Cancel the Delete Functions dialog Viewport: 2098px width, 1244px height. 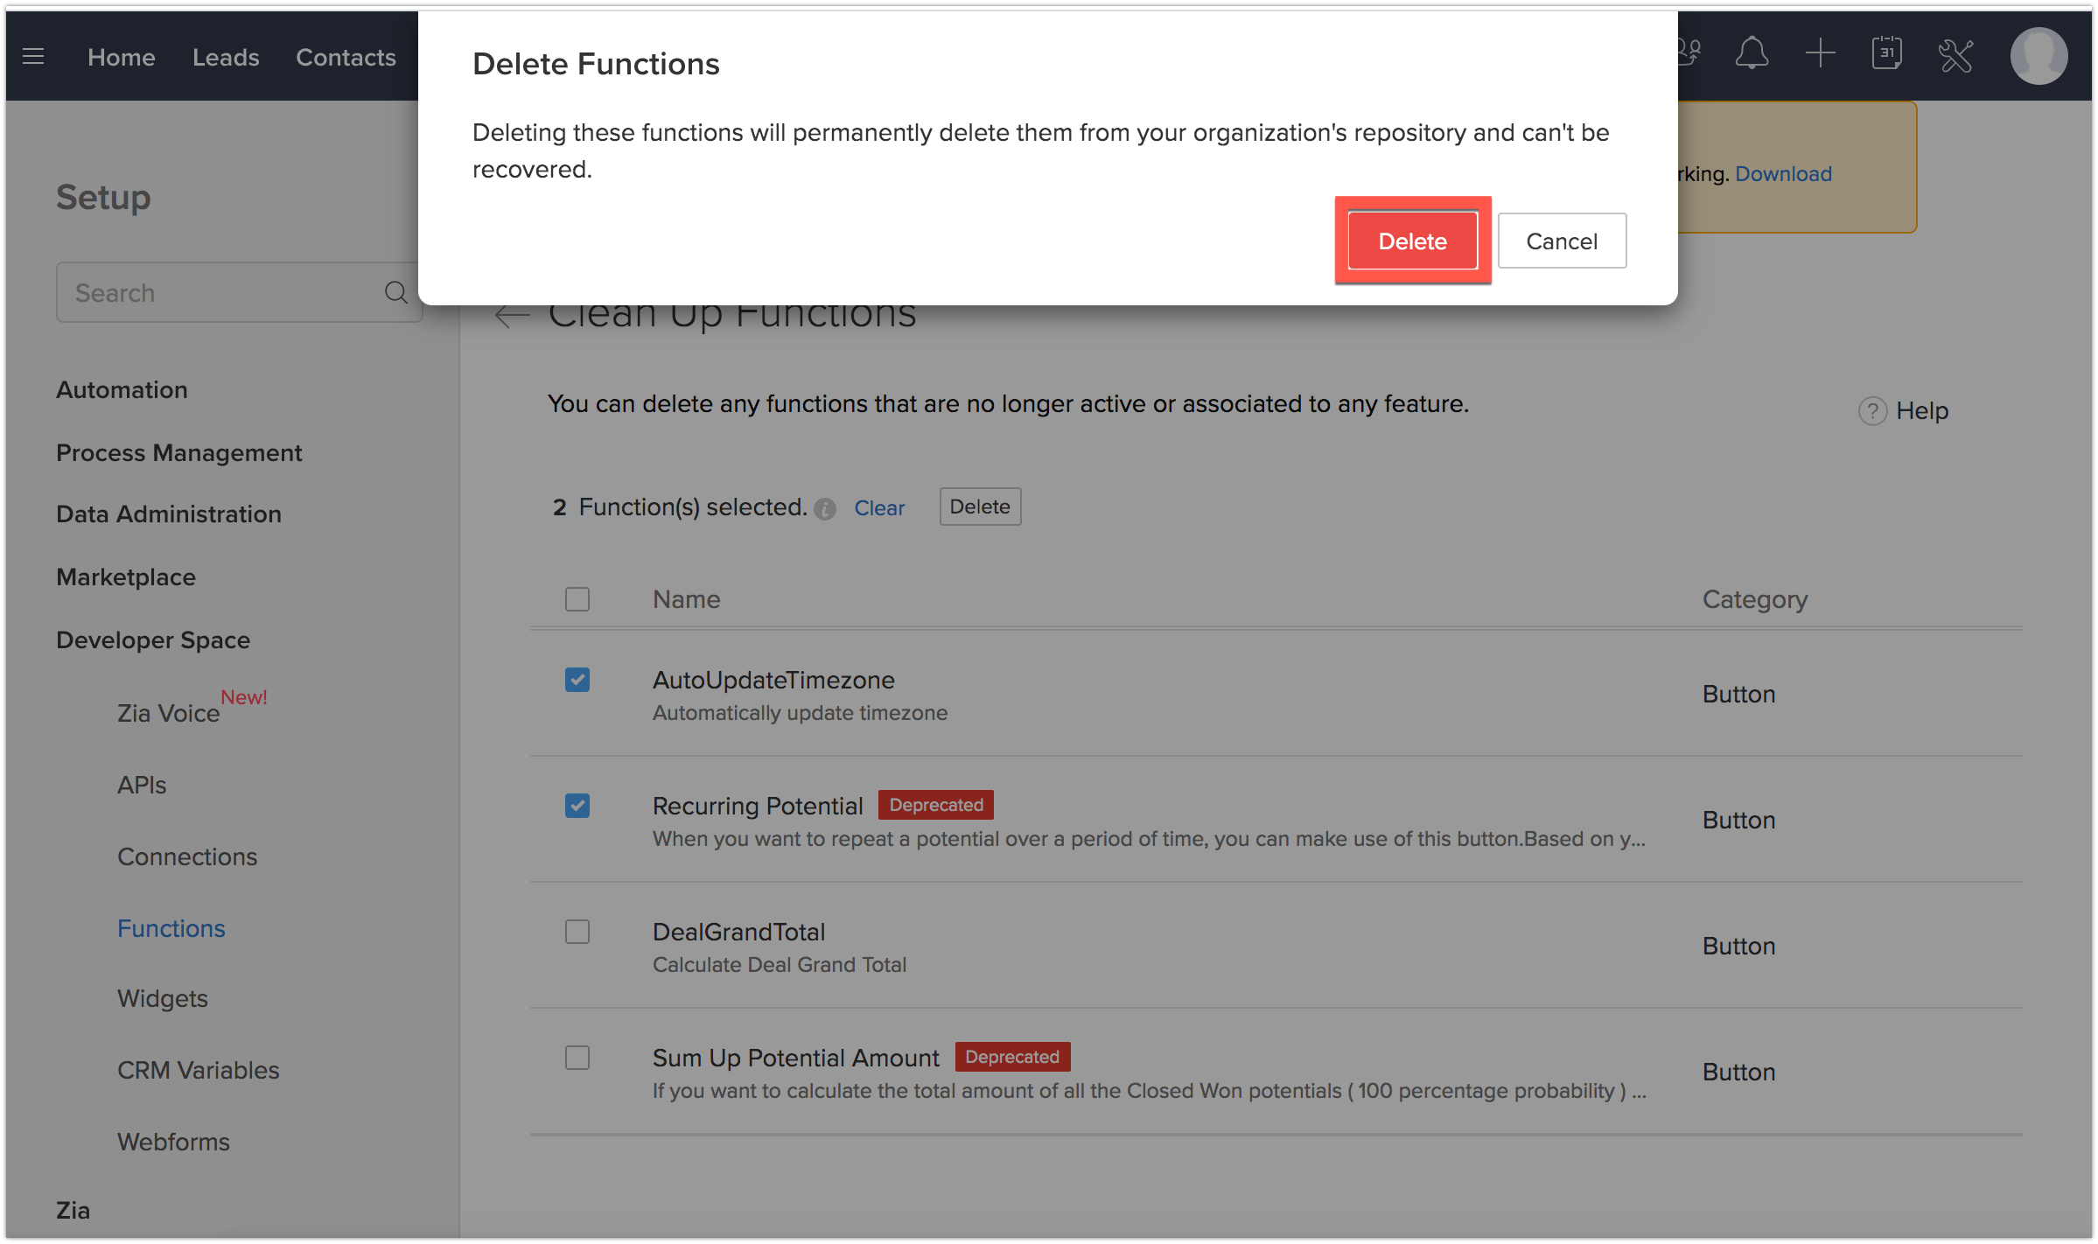pos(1562,241)
